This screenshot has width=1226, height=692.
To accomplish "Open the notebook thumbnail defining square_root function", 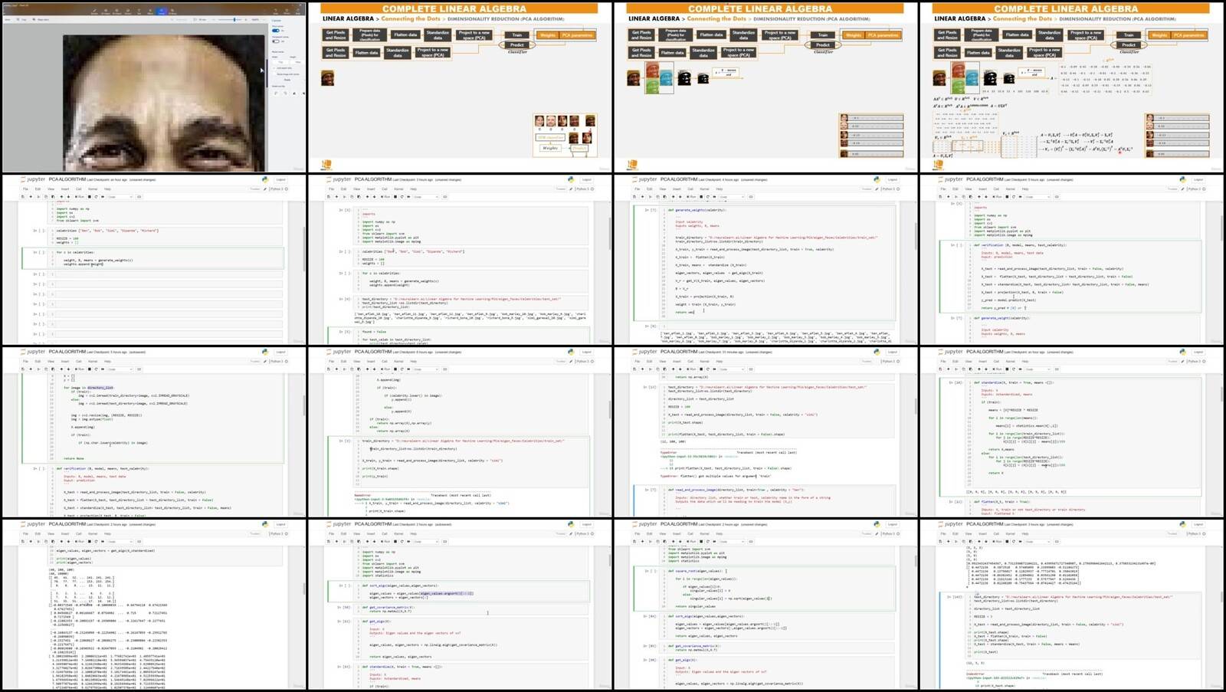I will [765, 605].
